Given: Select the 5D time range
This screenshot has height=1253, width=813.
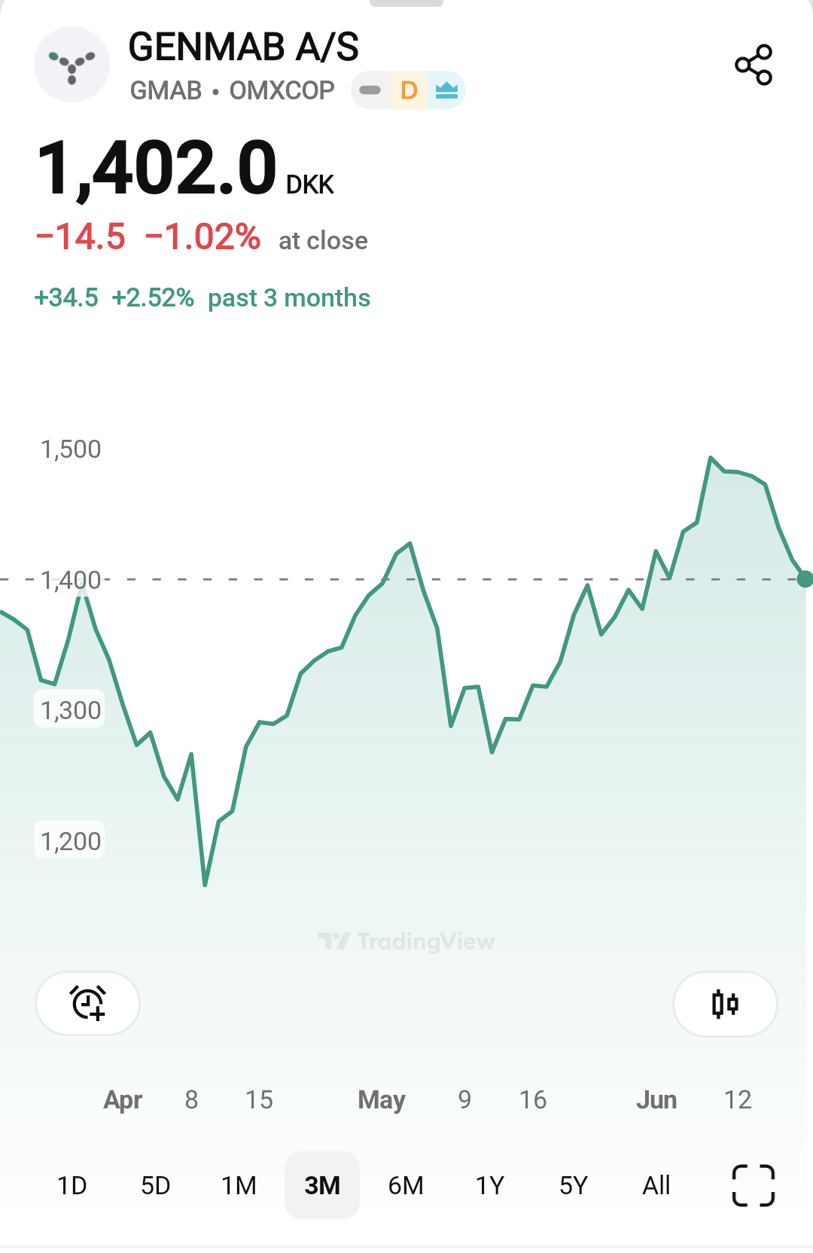Looking at the screenshot, I should (156, 1185).
